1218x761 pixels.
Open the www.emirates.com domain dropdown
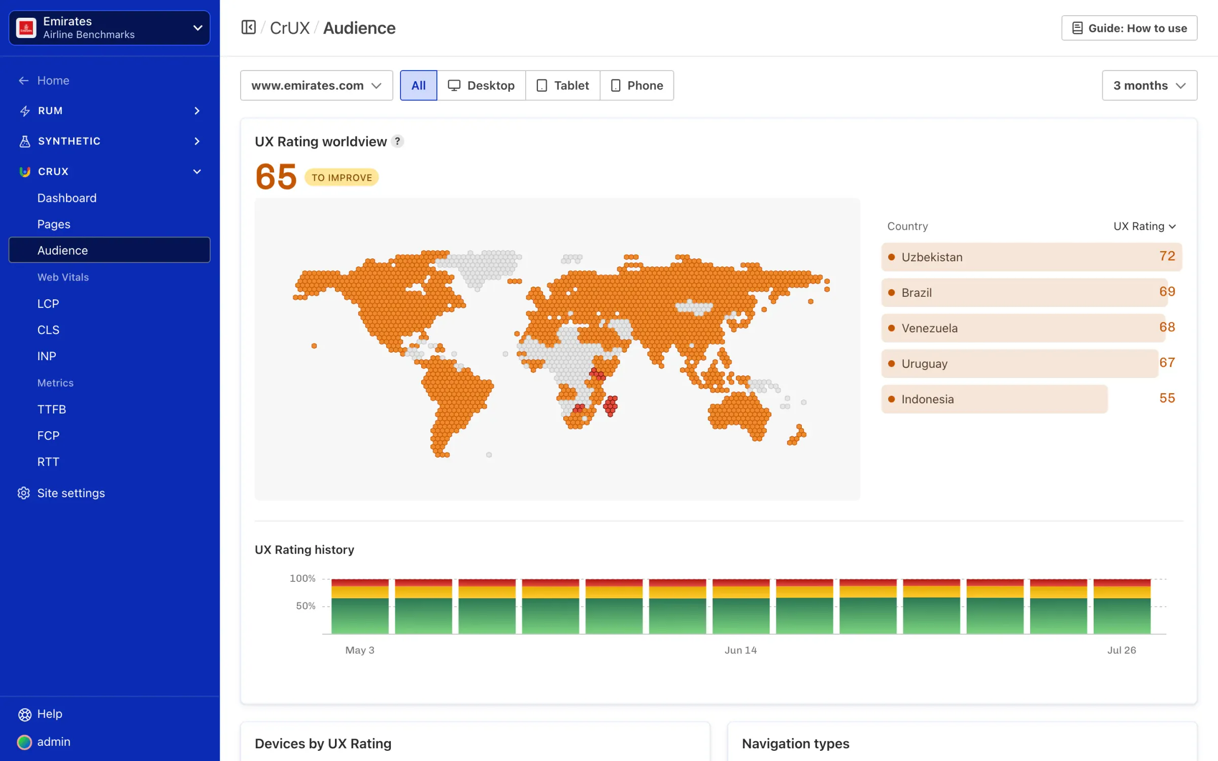click(x=317, y=85)
